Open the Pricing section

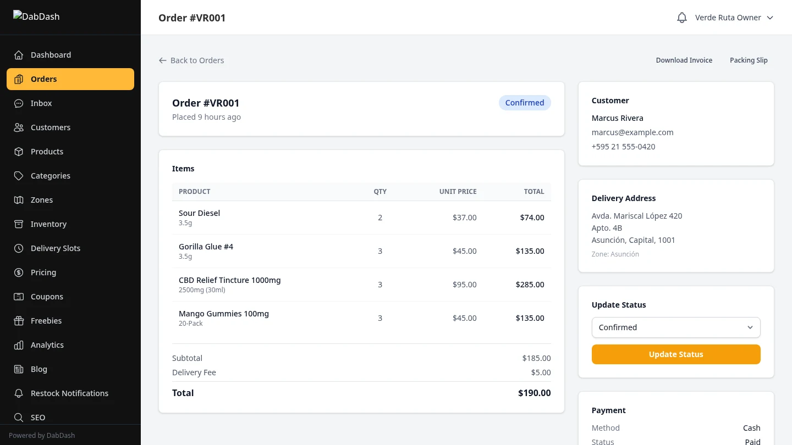click(43, 272)
